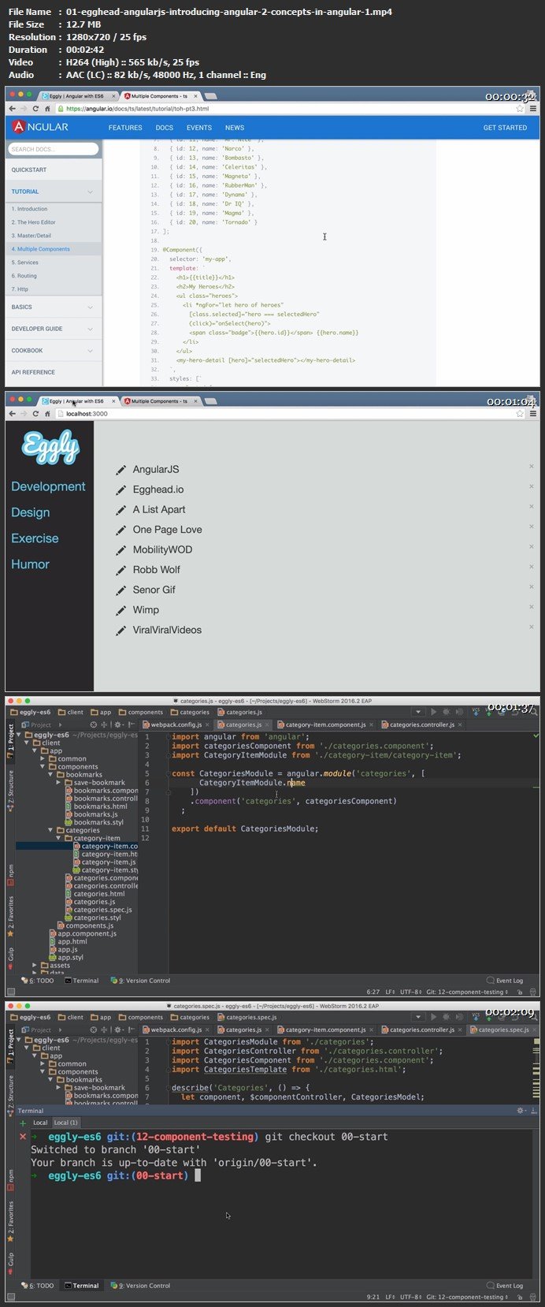Select the Humor category in Eggly
This screenshot has width=545, height=1307.
coord(30,564)
